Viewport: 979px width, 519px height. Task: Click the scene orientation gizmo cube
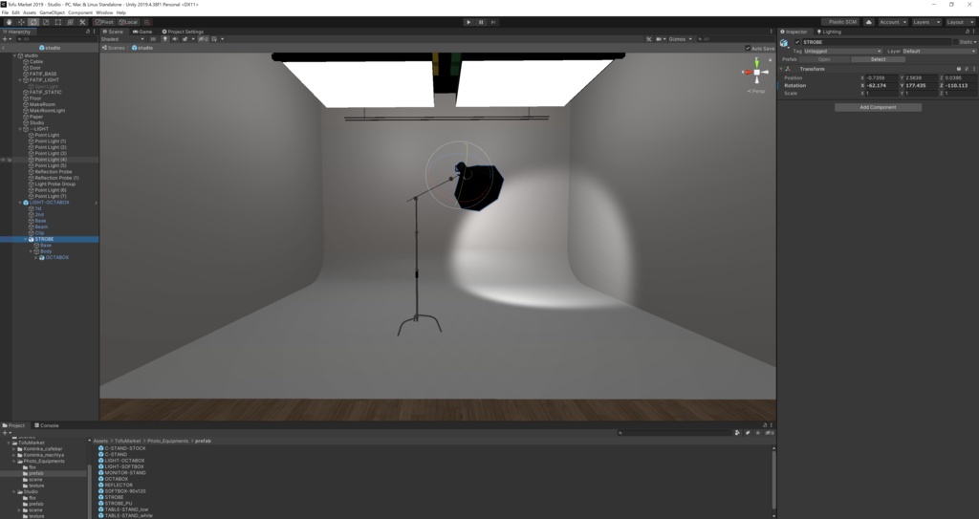pos(757,72)
